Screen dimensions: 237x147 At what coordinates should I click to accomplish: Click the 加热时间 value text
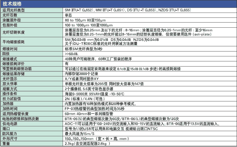95,109
